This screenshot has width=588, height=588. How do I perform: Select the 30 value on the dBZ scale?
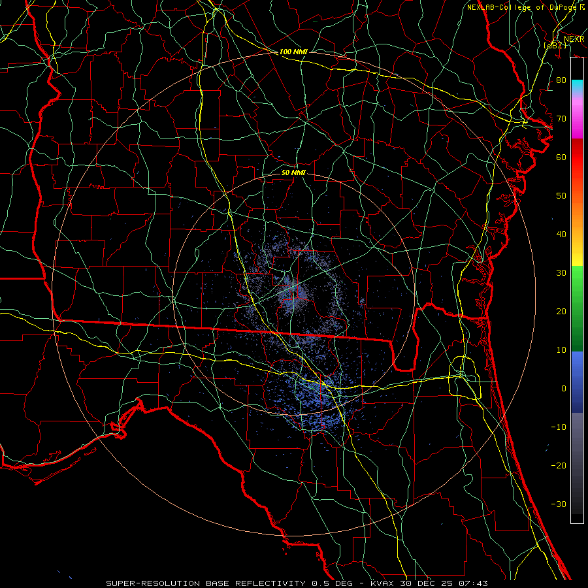(561, 272)
